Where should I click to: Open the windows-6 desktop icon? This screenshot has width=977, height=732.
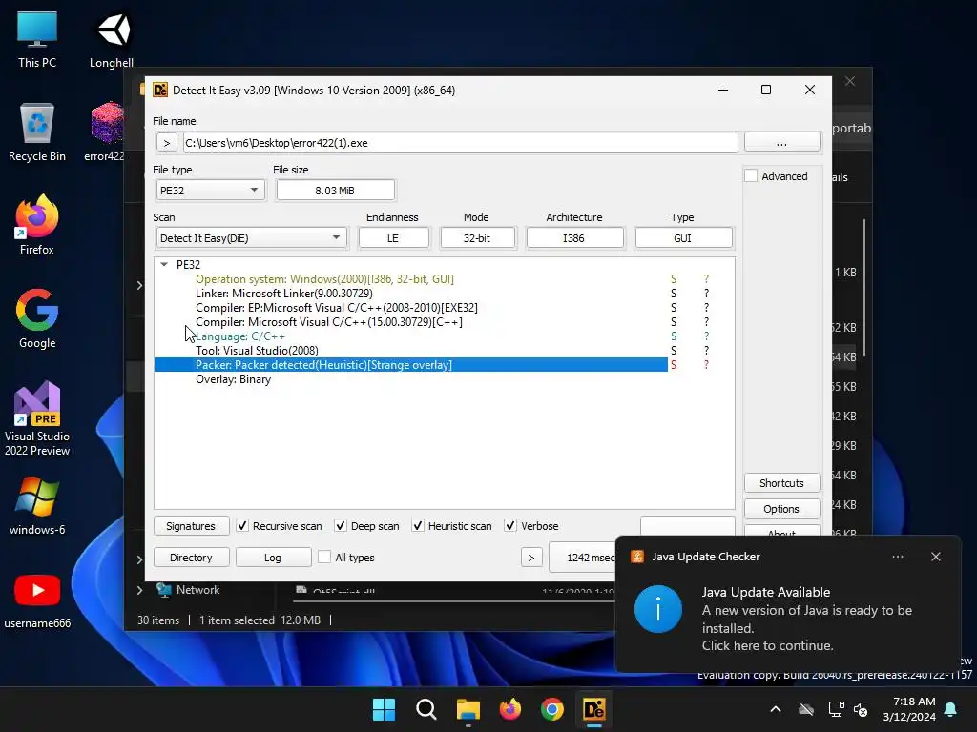[x=37, y=506]
